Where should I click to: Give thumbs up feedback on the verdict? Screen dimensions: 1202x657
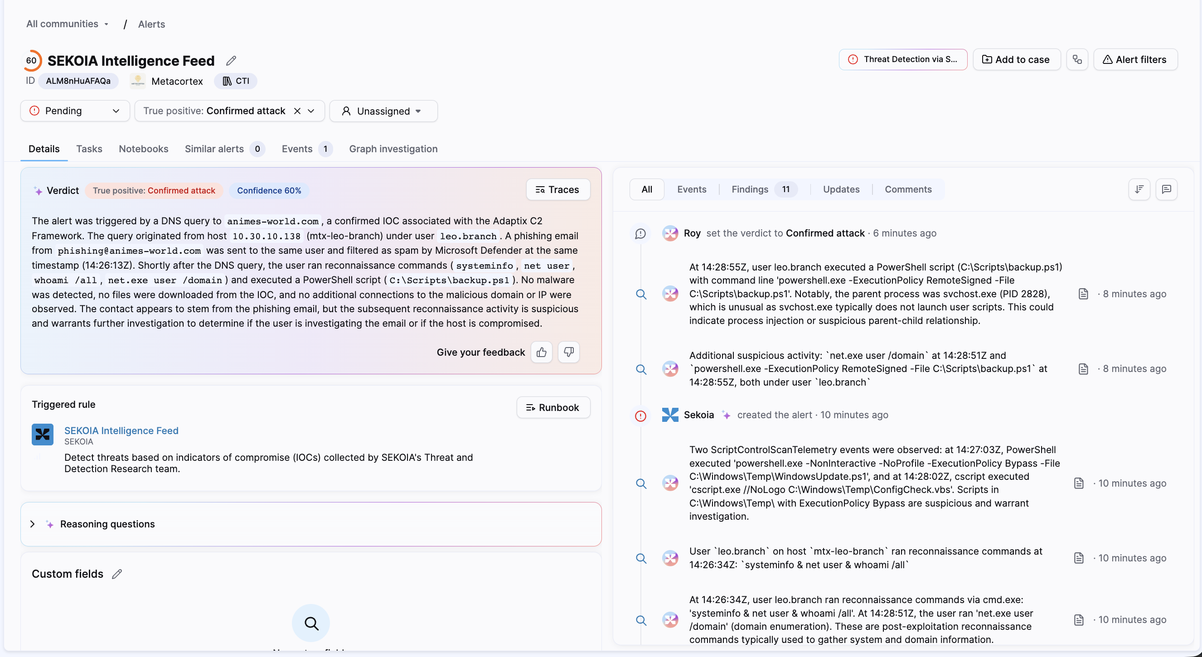click(x=541, y=352)
